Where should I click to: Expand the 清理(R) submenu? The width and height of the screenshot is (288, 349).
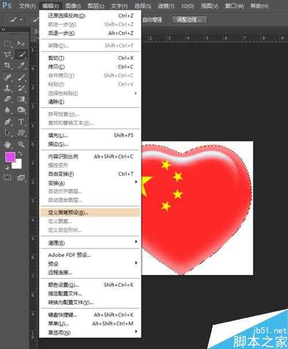click(90, 242)
